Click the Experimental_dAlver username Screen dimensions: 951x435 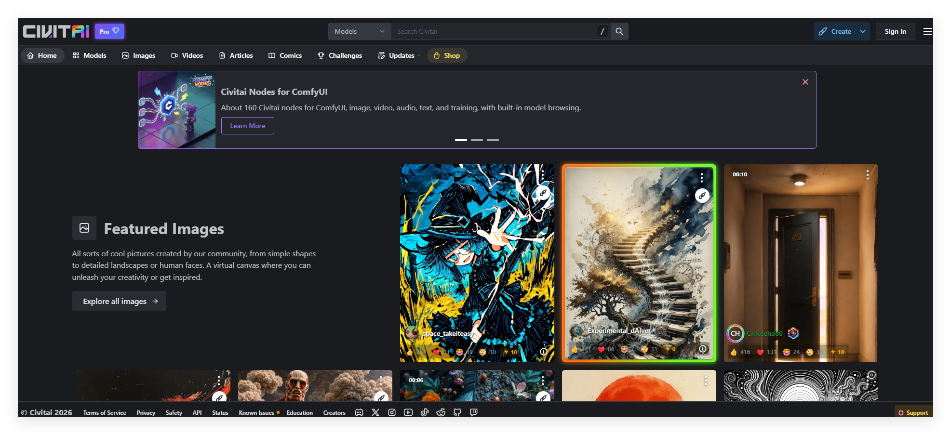coord(619,330)
